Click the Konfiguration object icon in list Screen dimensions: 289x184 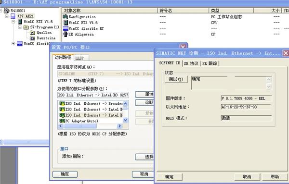(x=65, y=17)
